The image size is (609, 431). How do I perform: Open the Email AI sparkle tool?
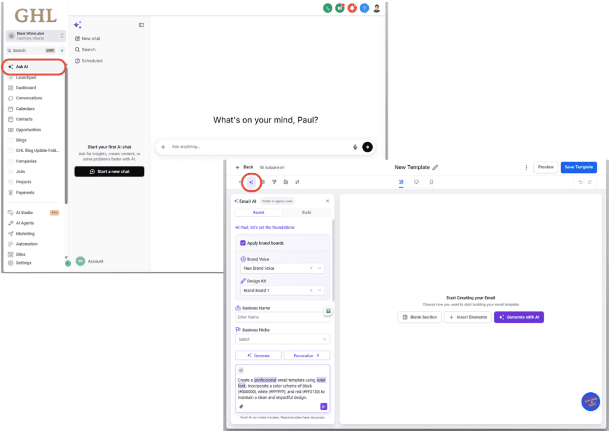tap(252, 182)
